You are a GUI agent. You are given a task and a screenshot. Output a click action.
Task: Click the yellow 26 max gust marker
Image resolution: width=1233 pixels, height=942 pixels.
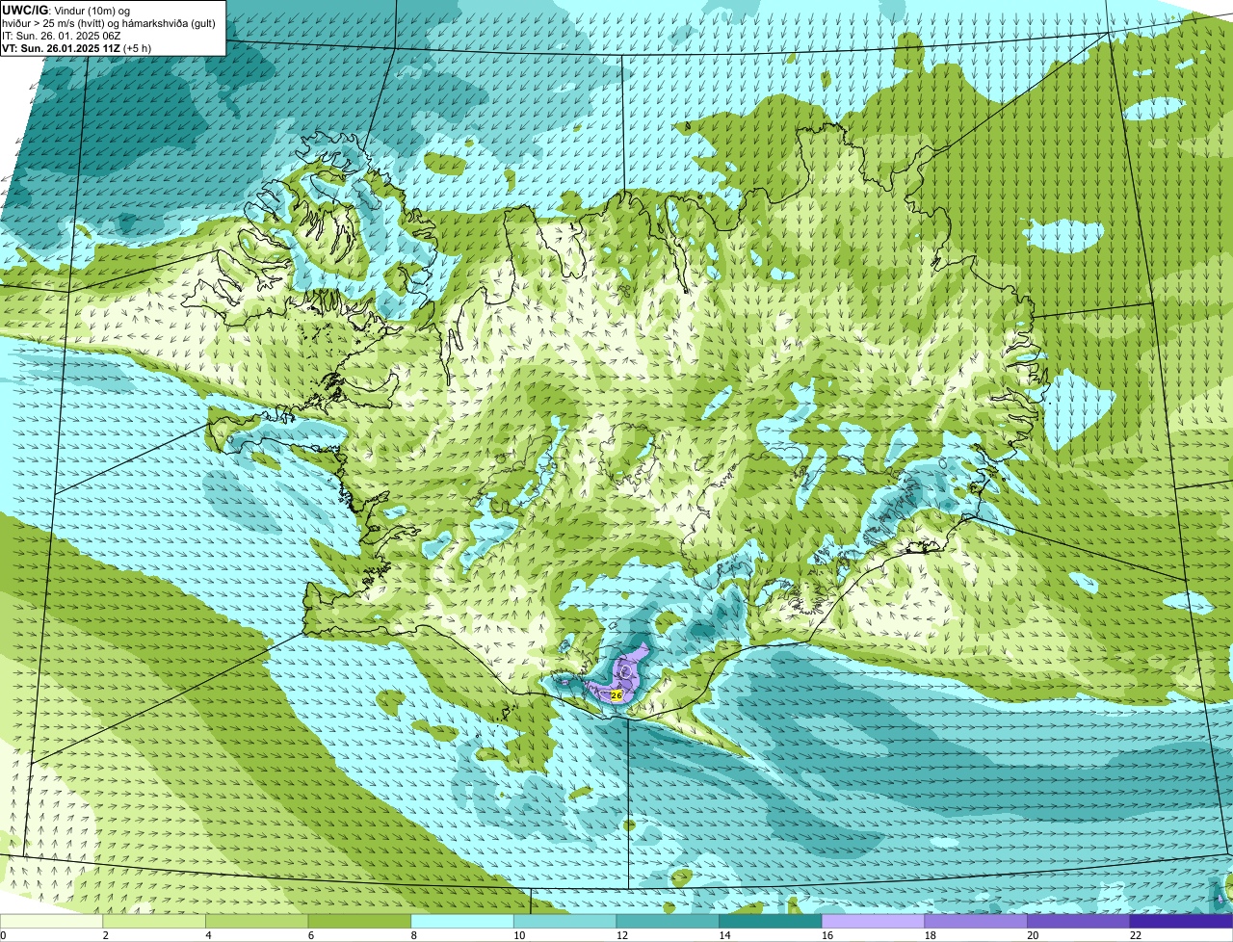[x=616, y=694]
